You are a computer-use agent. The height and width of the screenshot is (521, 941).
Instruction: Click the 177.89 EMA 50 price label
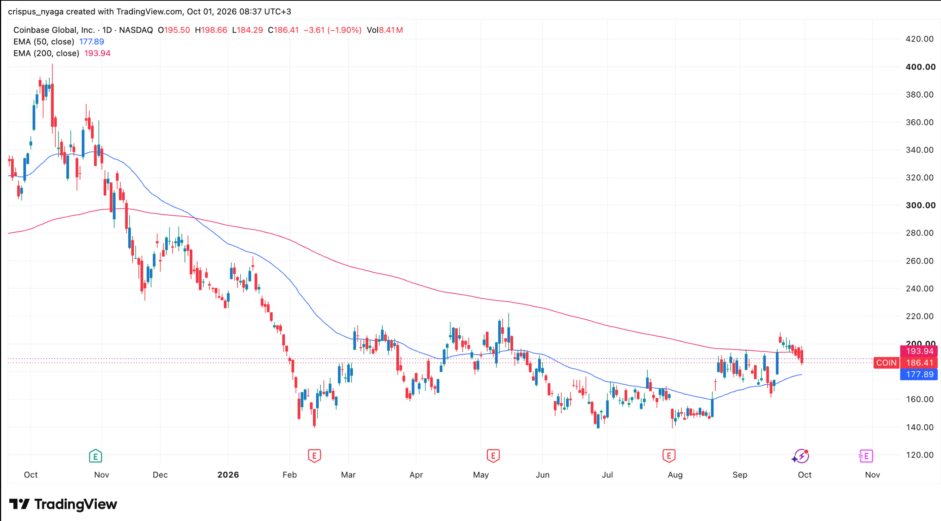coord(919,374)
